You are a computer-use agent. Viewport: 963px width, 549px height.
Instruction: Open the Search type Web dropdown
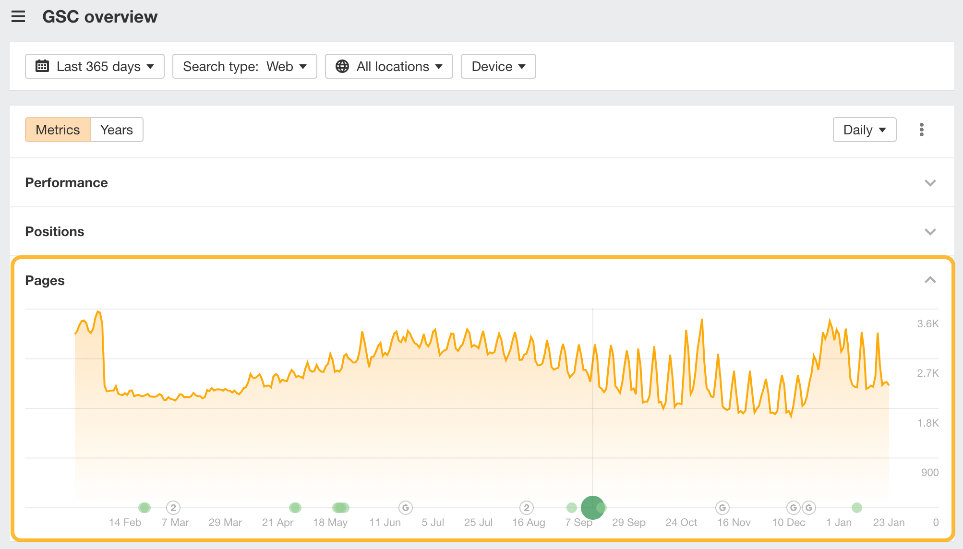(244, 66)
